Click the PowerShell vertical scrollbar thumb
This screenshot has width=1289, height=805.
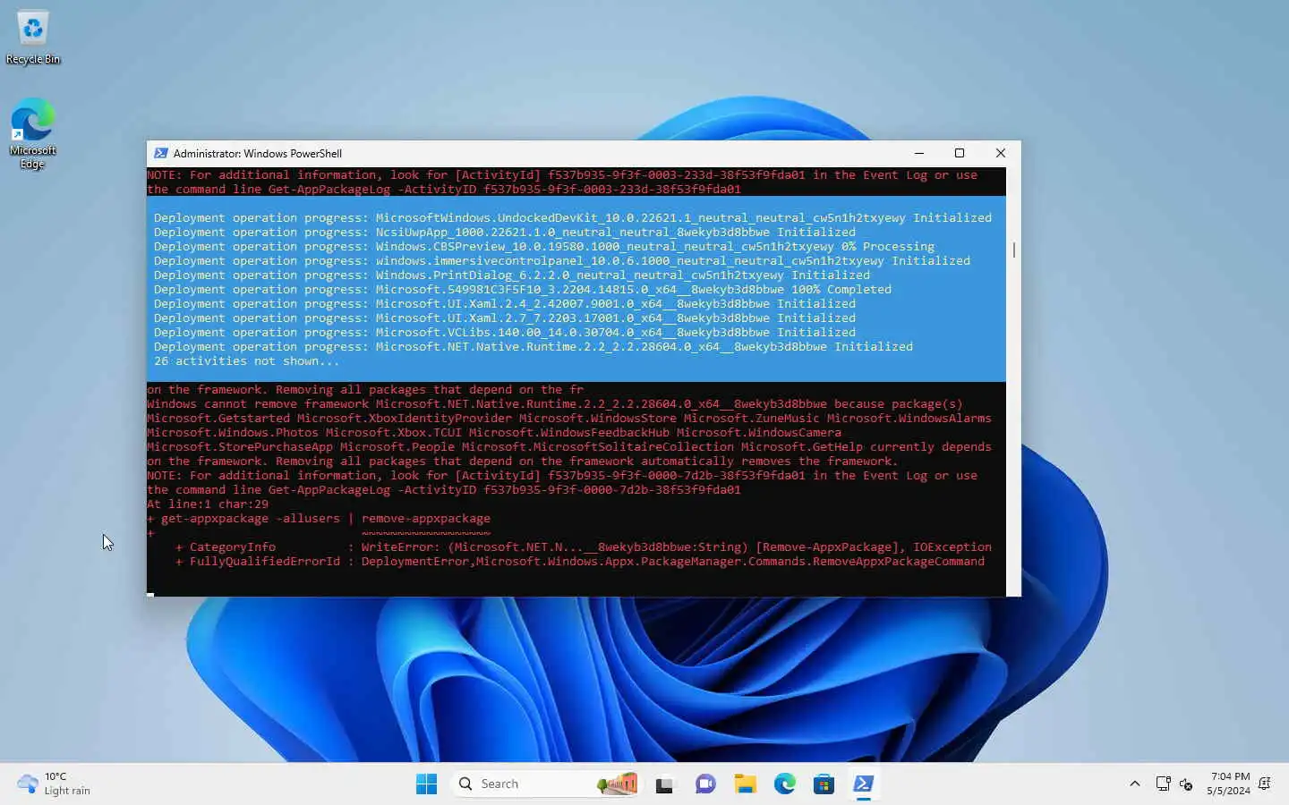[1013, 250]
